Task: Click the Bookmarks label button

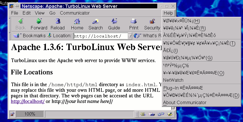Action: pyautogui.click(x=34, y=36)
